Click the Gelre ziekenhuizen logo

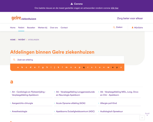pos(24,18)
